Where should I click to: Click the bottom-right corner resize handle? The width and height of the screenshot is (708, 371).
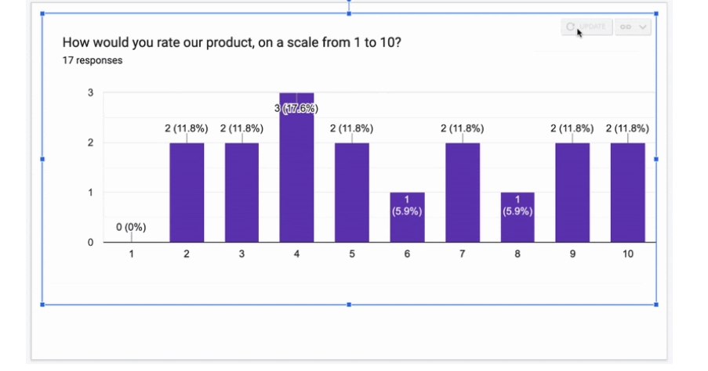tap(656, 304)
